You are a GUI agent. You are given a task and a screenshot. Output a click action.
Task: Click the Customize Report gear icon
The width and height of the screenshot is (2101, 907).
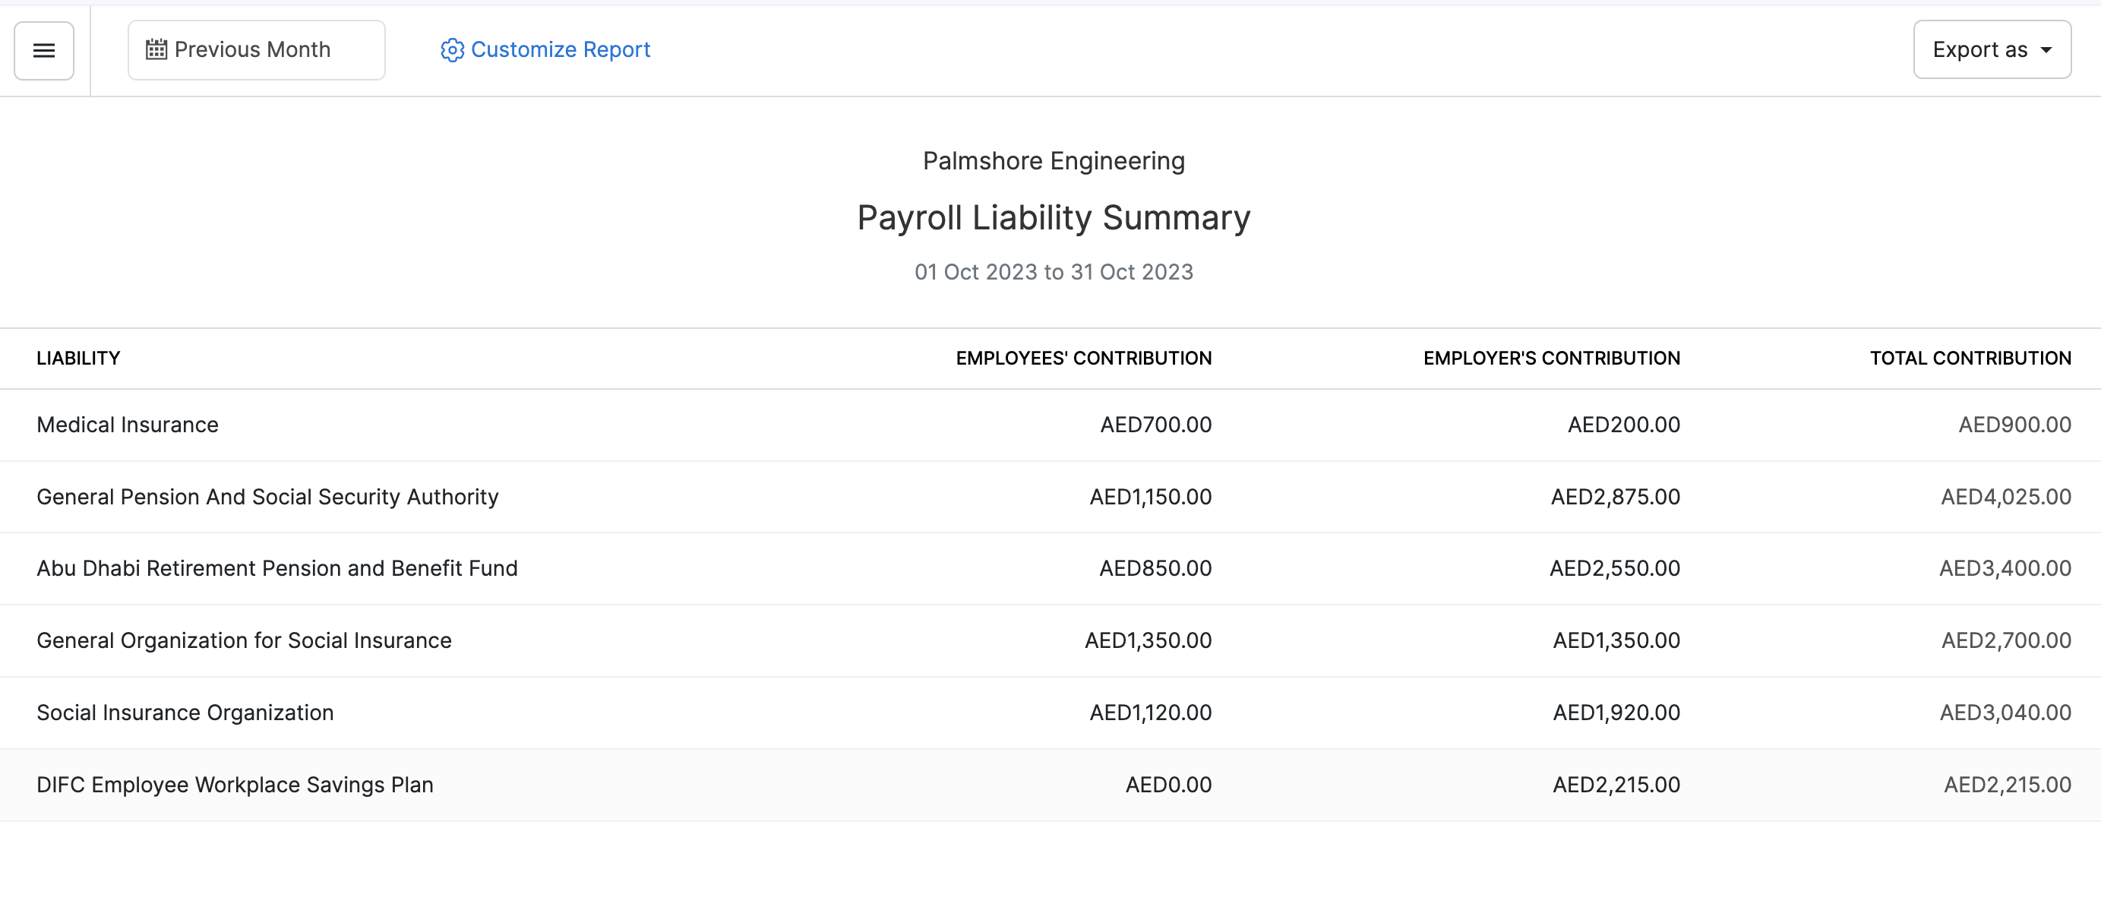tap(452, 51)
